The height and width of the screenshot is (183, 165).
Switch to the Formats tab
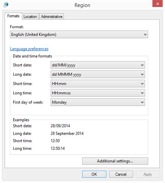(13, 16)
